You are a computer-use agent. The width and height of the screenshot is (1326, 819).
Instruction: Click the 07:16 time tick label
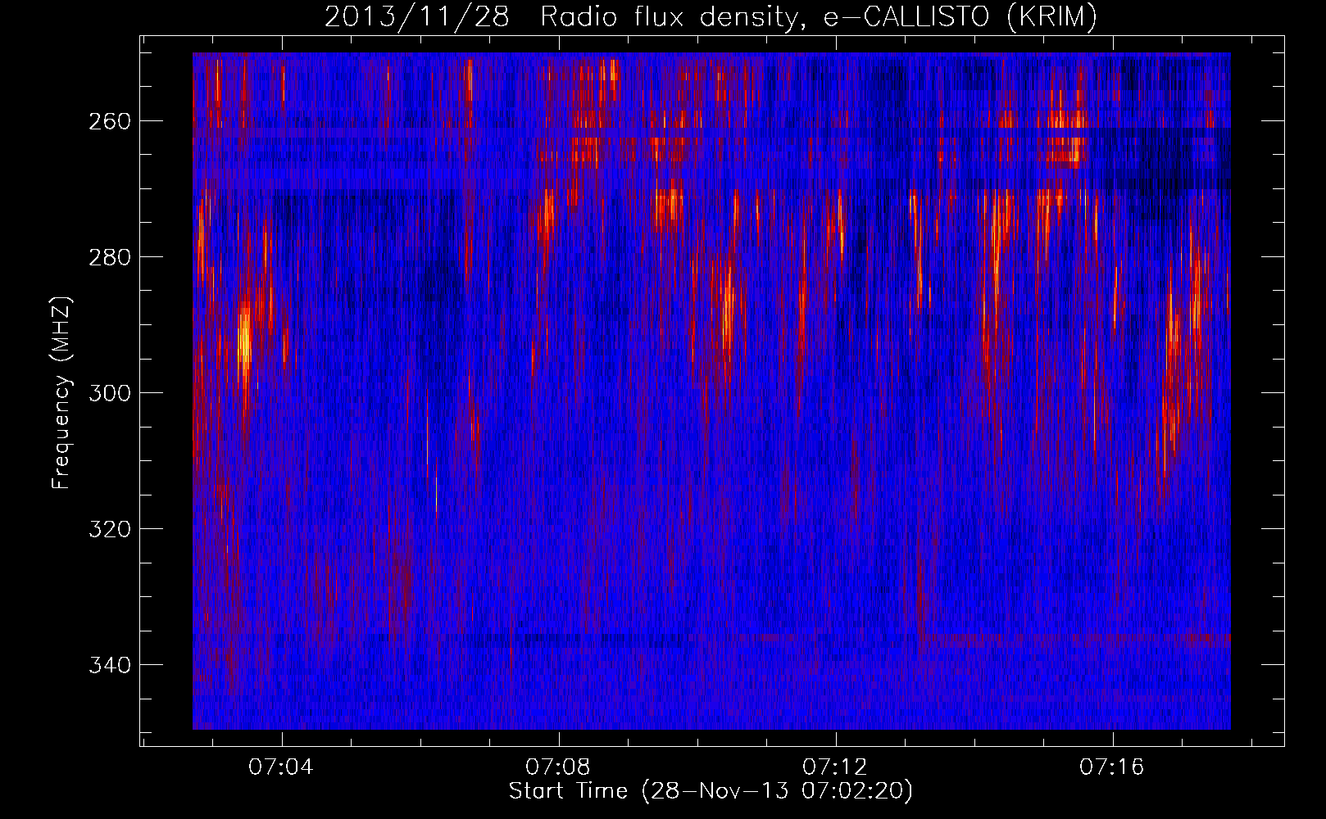click(1112, 767)
